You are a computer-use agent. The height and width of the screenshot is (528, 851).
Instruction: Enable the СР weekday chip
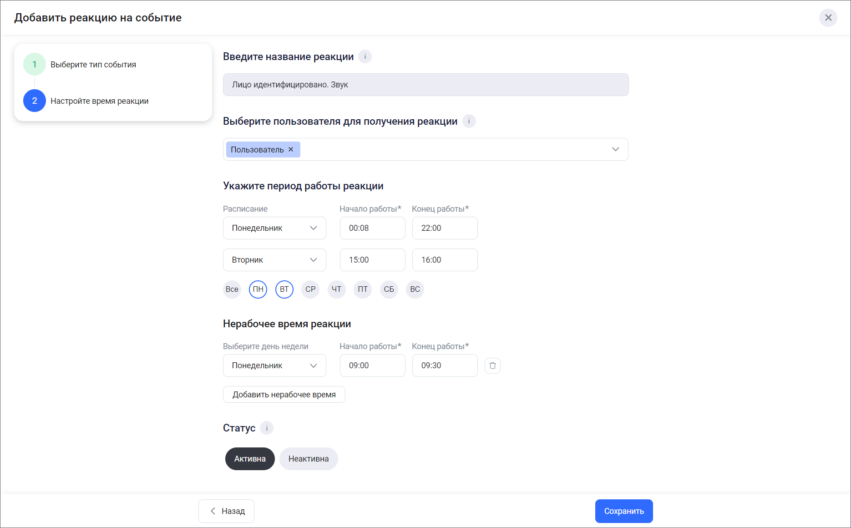310,289
